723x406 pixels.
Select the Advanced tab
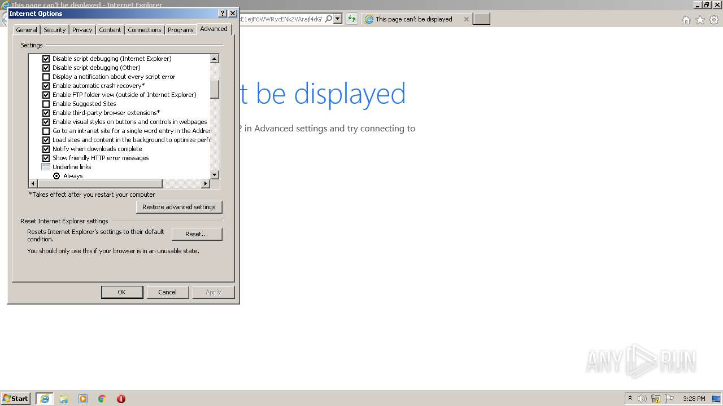point(214,29)
